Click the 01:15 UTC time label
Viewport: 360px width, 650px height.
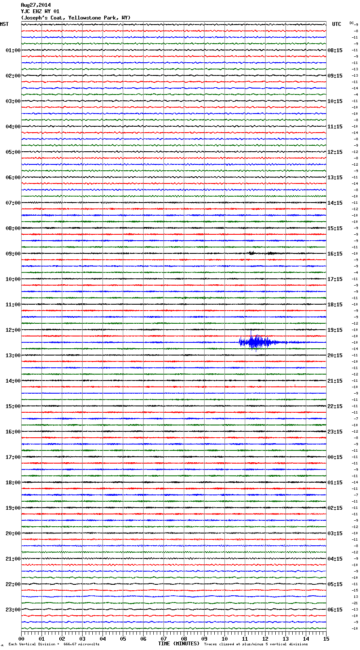(335, 483)
